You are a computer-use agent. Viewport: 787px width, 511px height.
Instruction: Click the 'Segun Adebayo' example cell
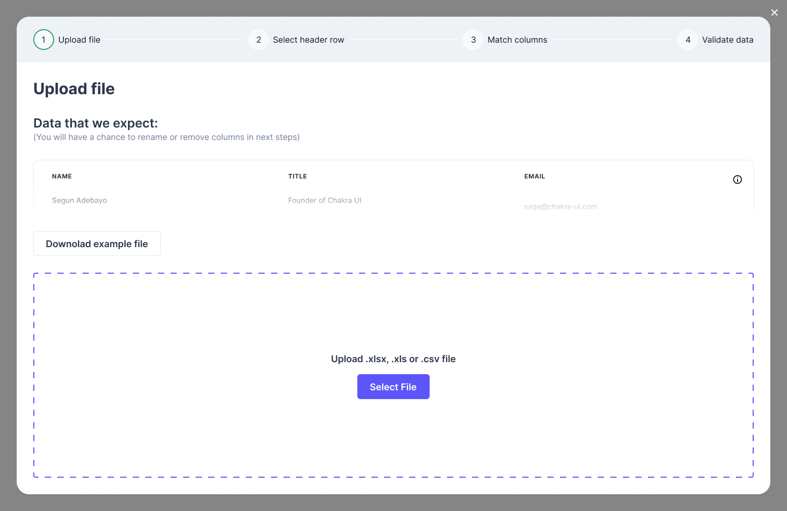(80, 200)
